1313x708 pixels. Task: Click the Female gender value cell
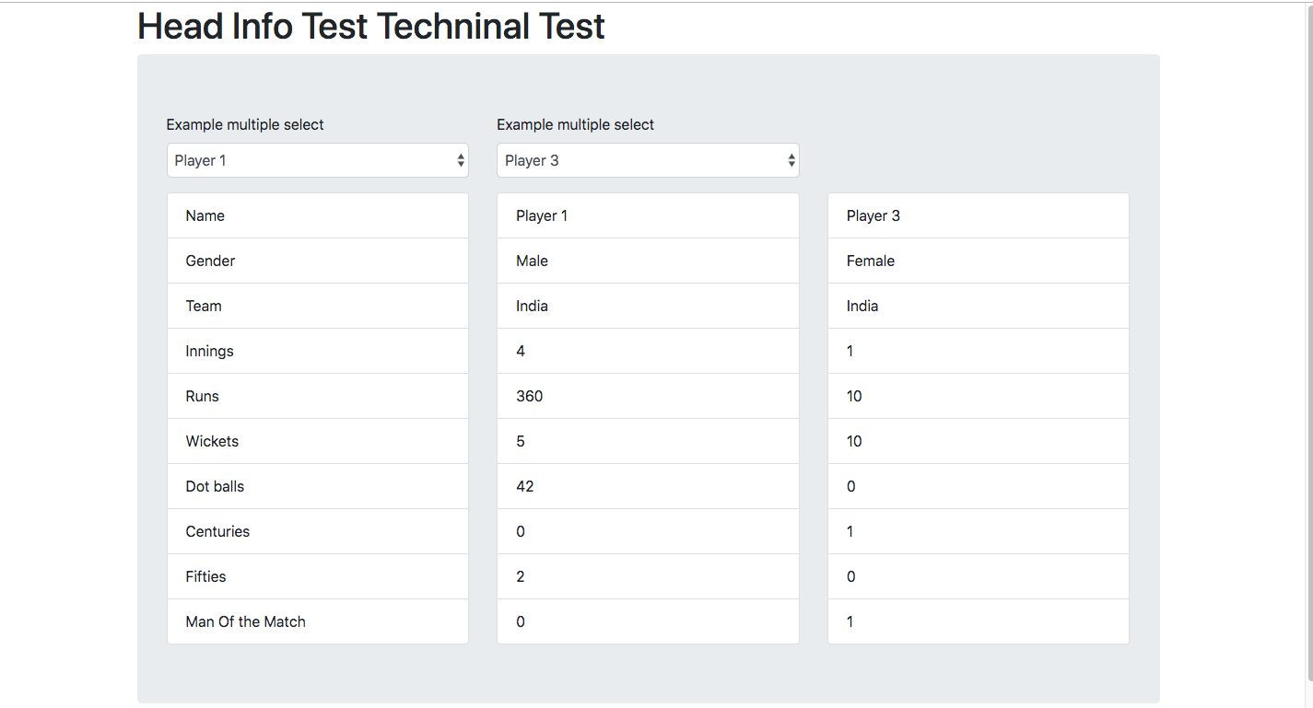point(978,261)
